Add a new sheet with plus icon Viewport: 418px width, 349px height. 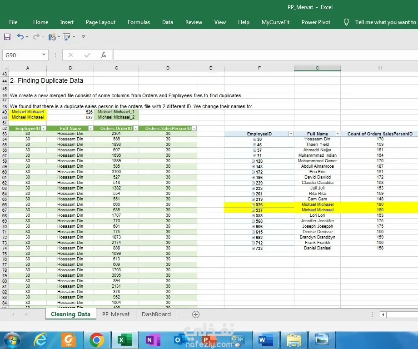[196, 314]
